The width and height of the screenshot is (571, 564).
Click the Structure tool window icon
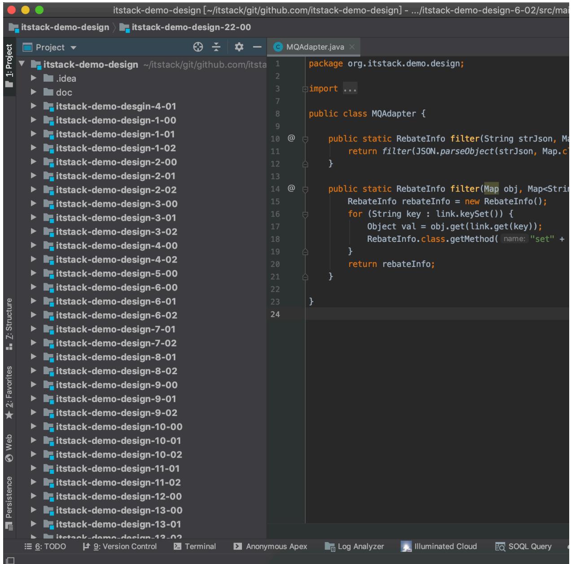[9, 346]
